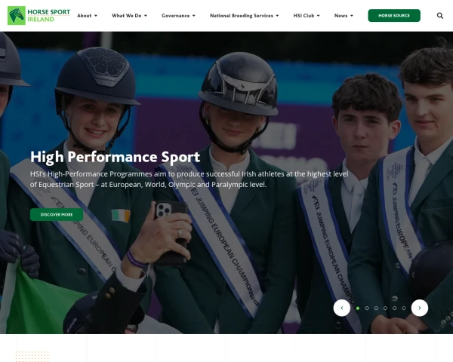
Task: Open National Breeding Services menu
Action: [244, 16]
